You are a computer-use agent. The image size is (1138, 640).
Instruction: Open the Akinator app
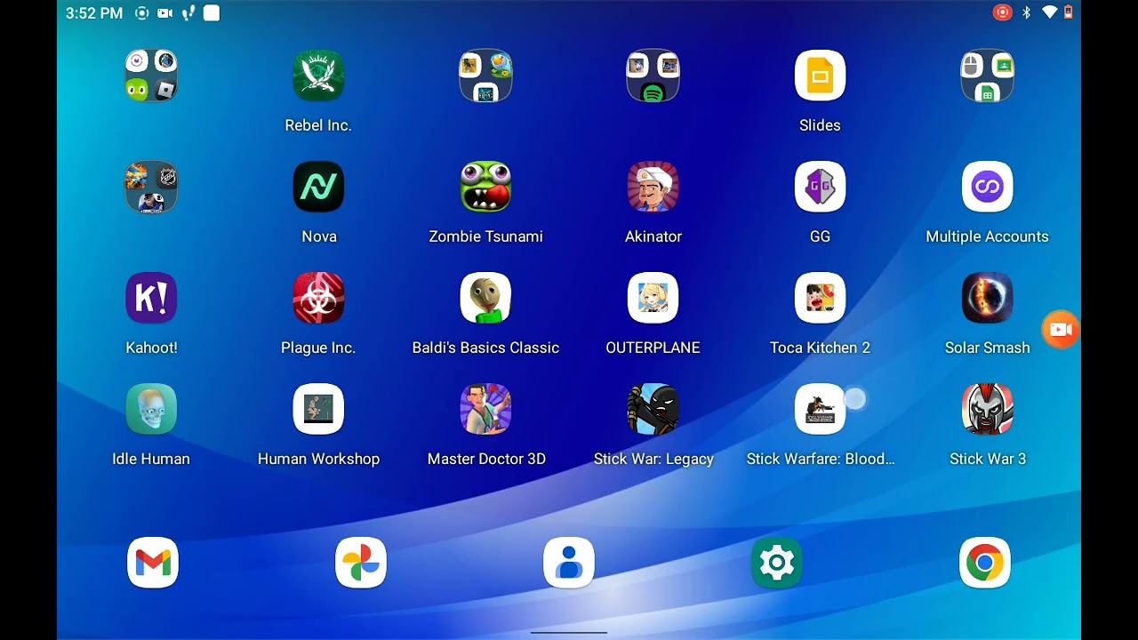click(x=653, y=187)
